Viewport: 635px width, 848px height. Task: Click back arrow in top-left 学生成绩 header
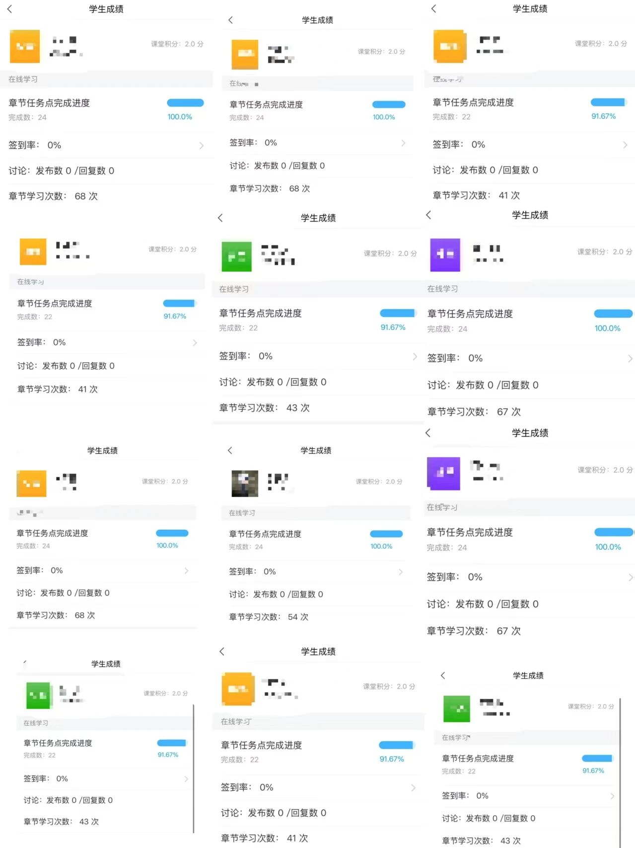pos(9,9)
